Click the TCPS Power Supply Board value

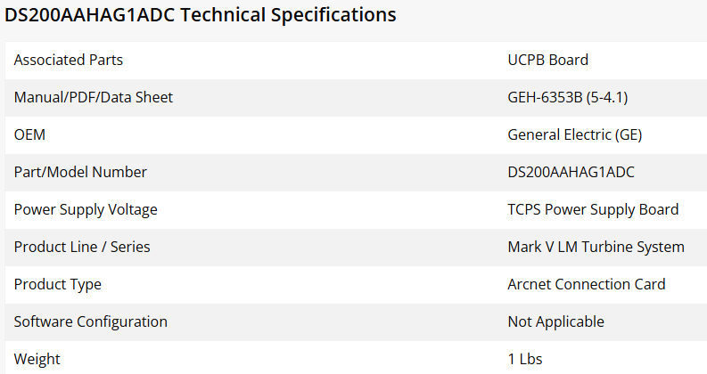593,210
